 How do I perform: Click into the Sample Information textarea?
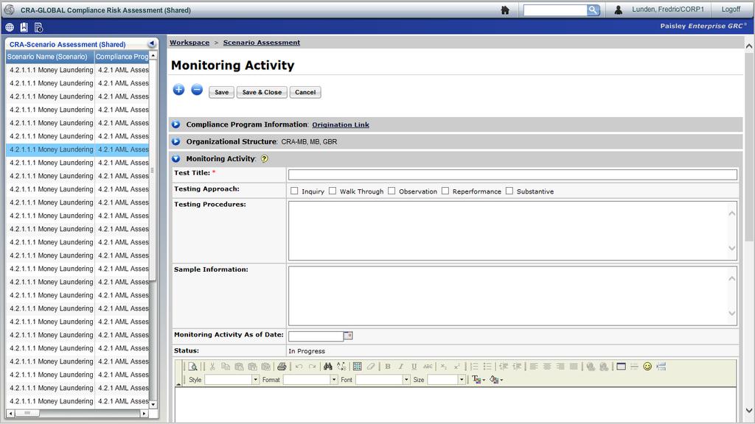(x=512, y=296)
